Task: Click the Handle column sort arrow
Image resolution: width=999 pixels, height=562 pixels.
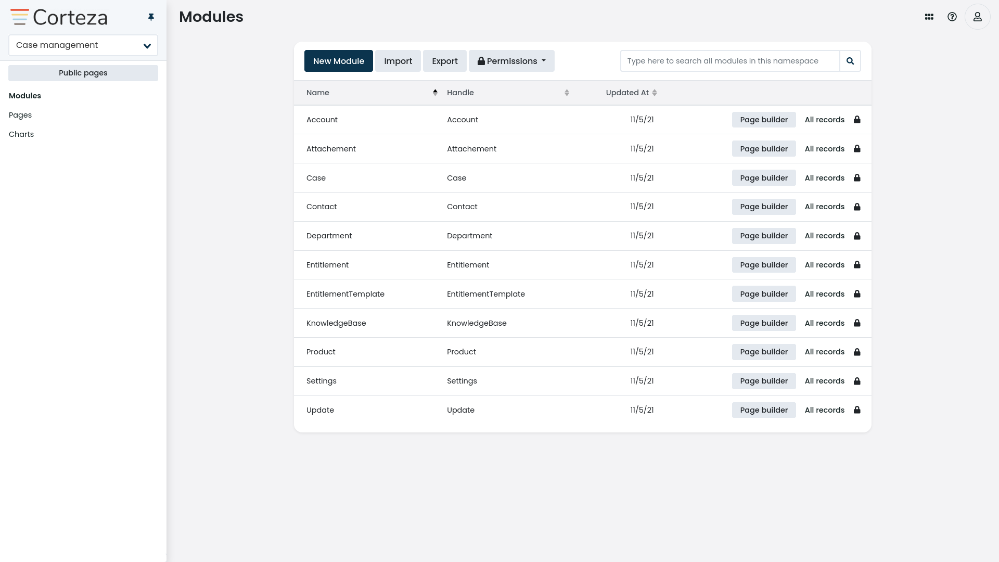Action: [567, 93]
